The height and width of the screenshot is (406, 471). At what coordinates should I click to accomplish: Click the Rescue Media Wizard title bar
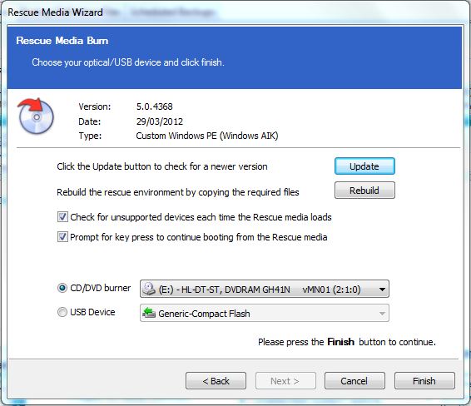pos(235,12)
